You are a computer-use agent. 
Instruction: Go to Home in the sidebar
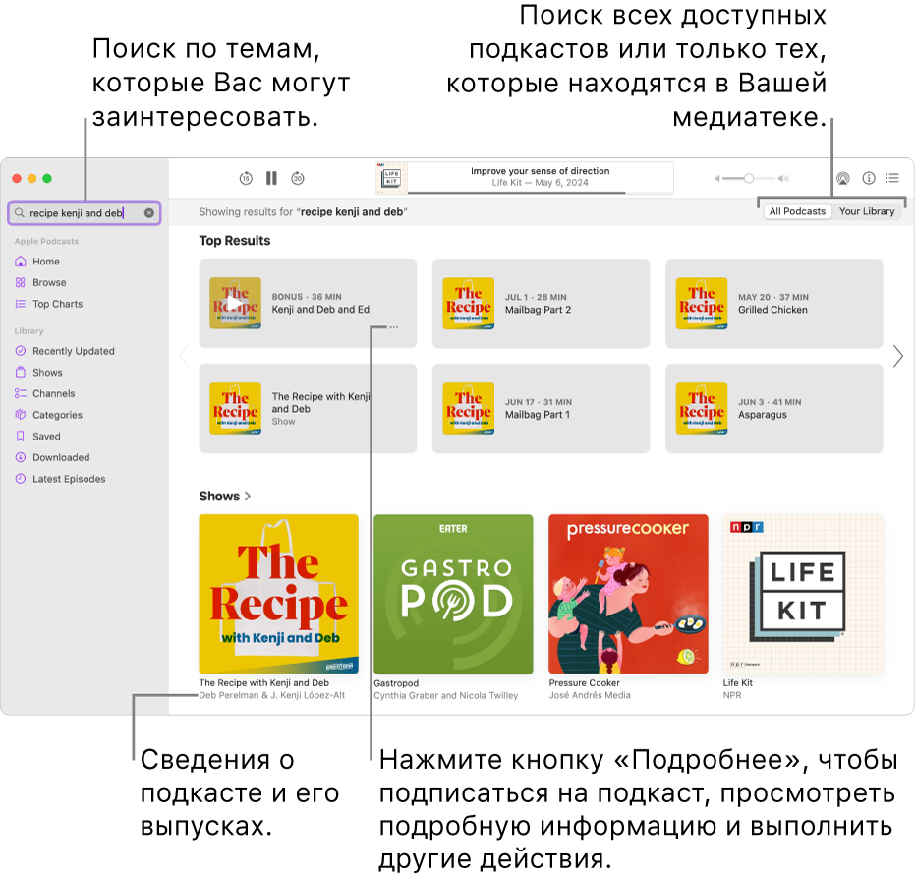point(46,261)
